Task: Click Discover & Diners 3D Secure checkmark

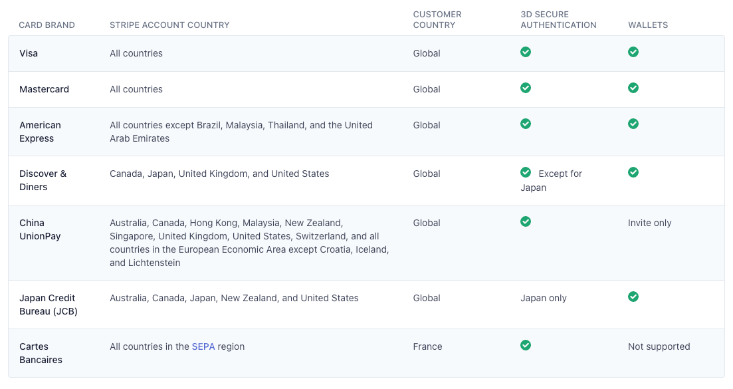Action: tap(526, 172)
